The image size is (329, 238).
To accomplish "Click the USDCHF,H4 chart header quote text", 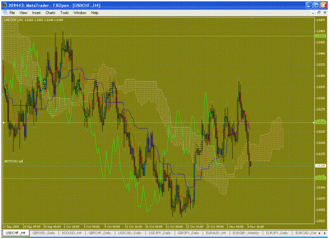I will (33, 20).
